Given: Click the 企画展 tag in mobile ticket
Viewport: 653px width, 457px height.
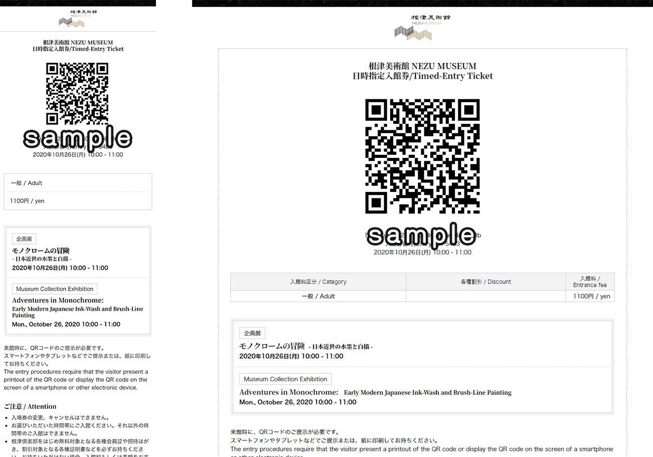Looking at the screenshot, I should point(24,239).
